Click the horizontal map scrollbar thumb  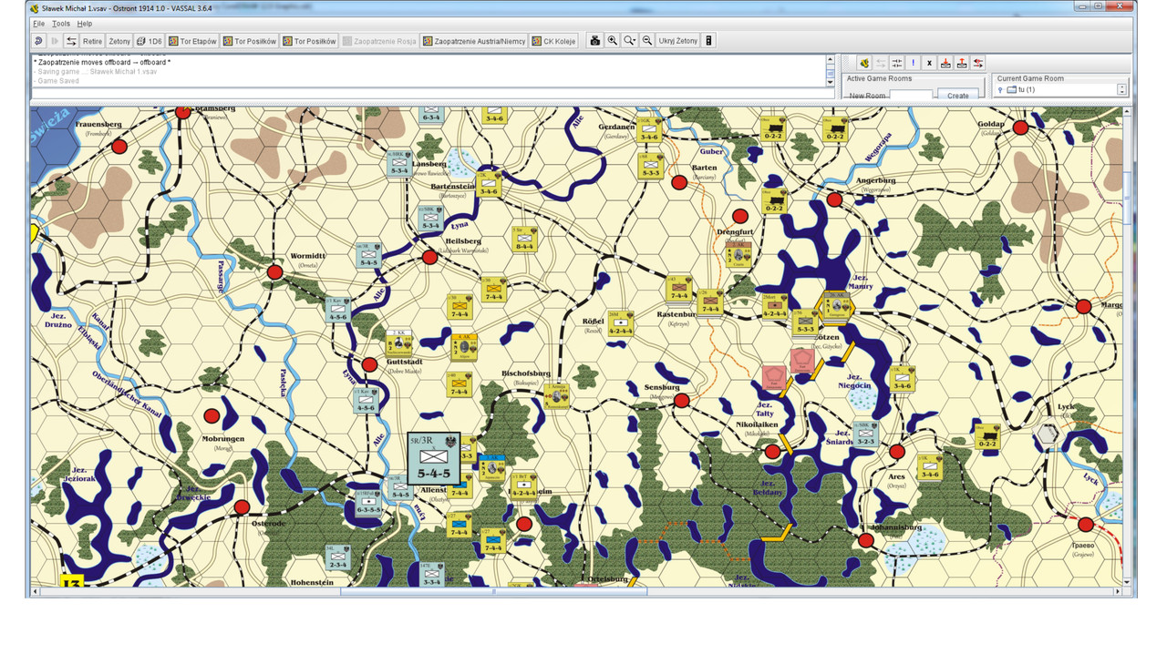pyautogui.click(x=494, y=591)
